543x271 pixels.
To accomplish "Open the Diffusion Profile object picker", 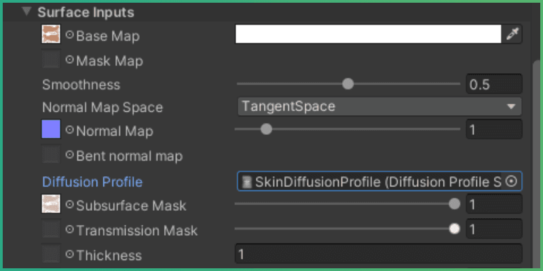I will tap(512, 181).
